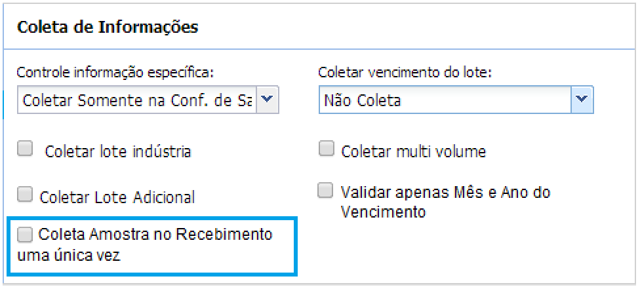The width and height of the screenshot is (640, 287).
Task: Click the Validar apenas Mês e Ano label
Action: (x=445, y=192)
